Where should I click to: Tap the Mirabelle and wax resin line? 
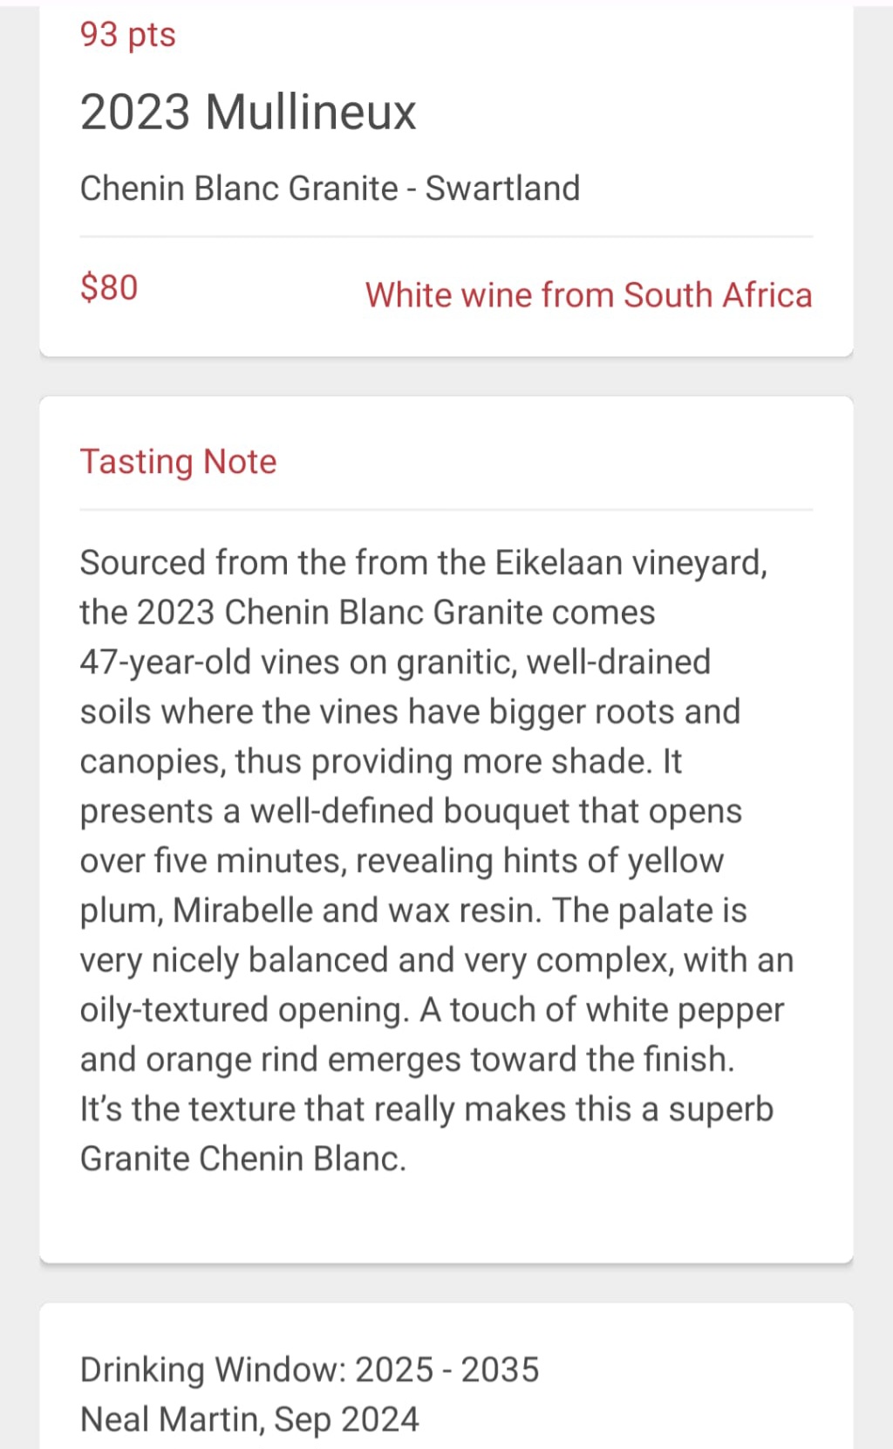(413, 911)
